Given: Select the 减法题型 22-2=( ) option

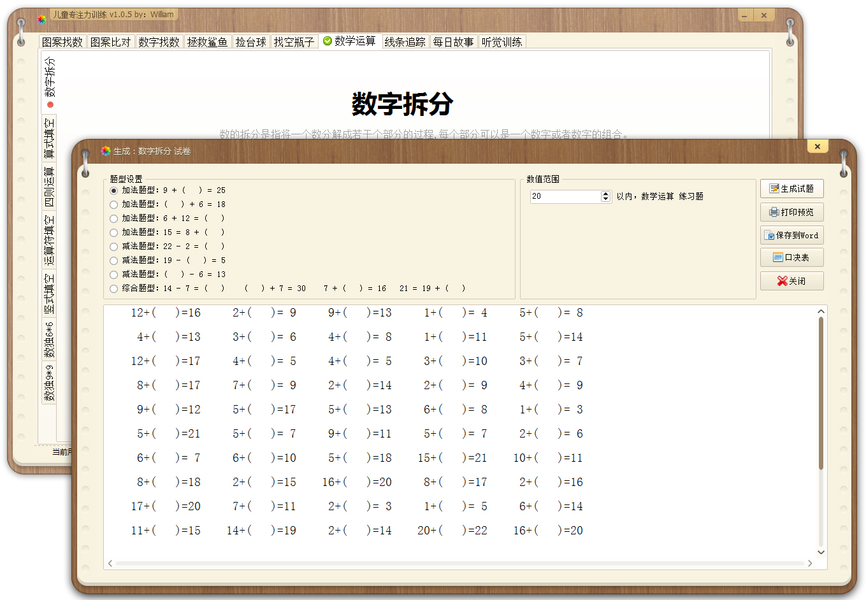Looking at the screenshot, I should click(113, 246).
